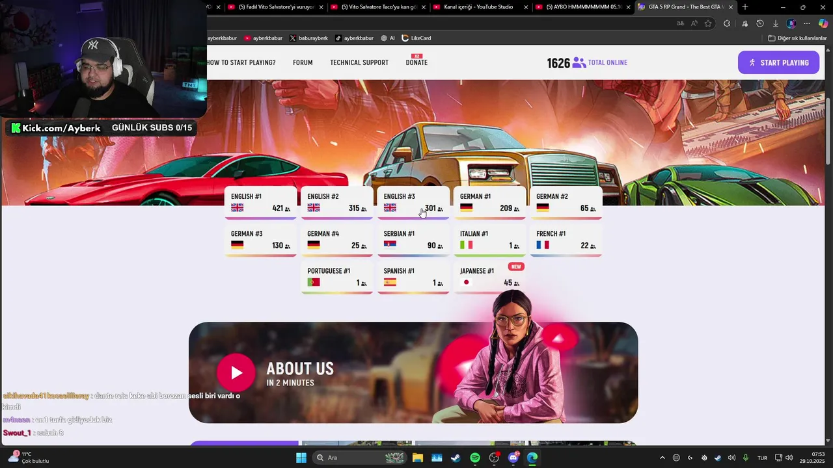The width and height of the screenshot is (833, 468).
Task: Play the About Us video
Action: click(x=236, y=372)
